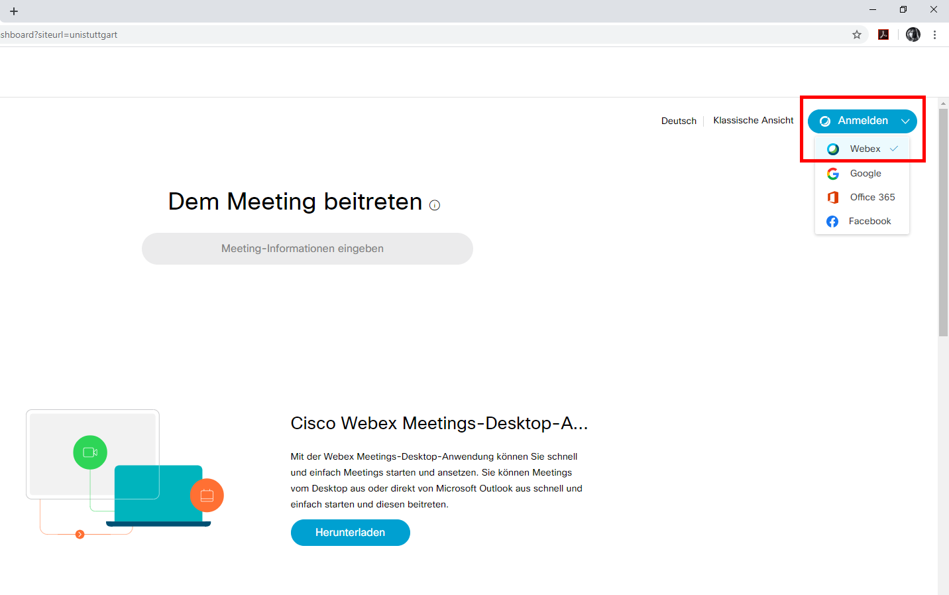Click the page vertical scrollbar thumb
949x595 pixels.
(x=943, y=222)
